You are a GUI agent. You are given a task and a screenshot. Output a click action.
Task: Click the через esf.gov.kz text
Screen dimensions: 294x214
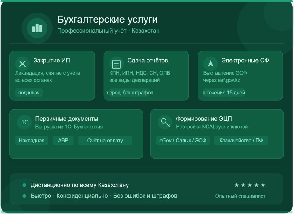pos(222,80)
